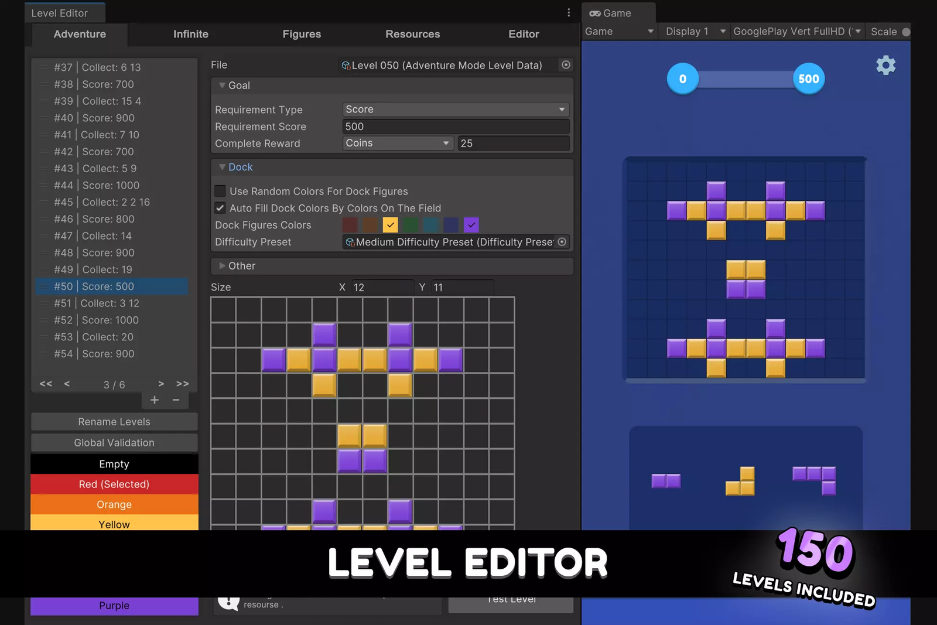Remove level using the minus icon
The height and width of the screenshot is (625, 937).
click(176, 400)
